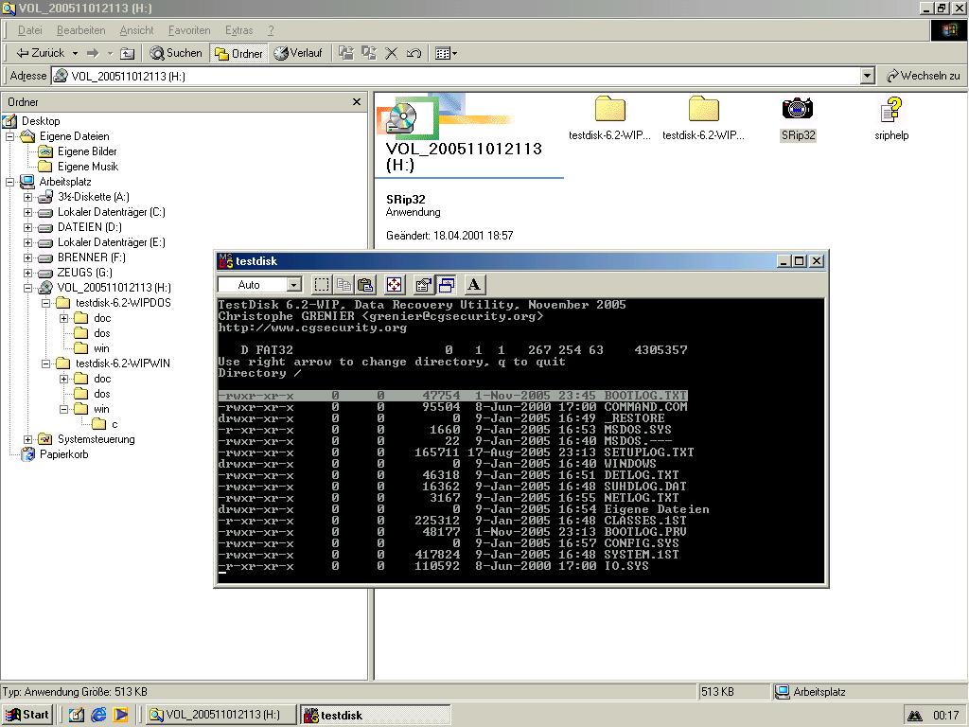Screen dimensions: 969x727
Task: Select the SRip32 camera application icon
Action: coord(798,109)
